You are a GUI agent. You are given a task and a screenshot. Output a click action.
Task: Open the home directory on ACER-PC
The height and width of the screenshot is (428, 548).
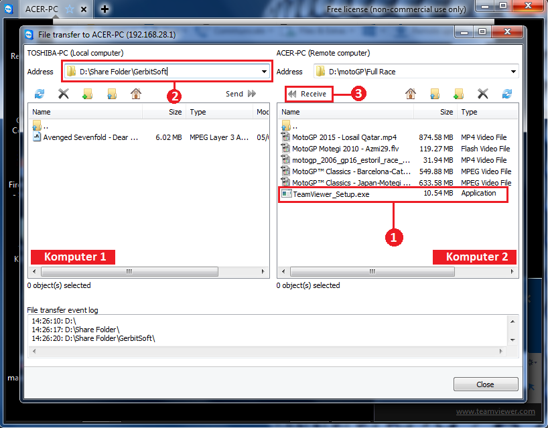[x=410, y=94]
